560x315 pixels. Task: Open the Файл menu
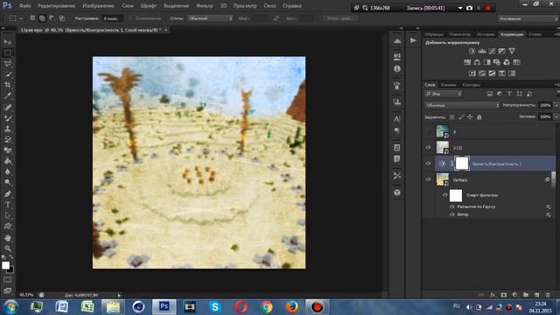click(x=24, y=6)
